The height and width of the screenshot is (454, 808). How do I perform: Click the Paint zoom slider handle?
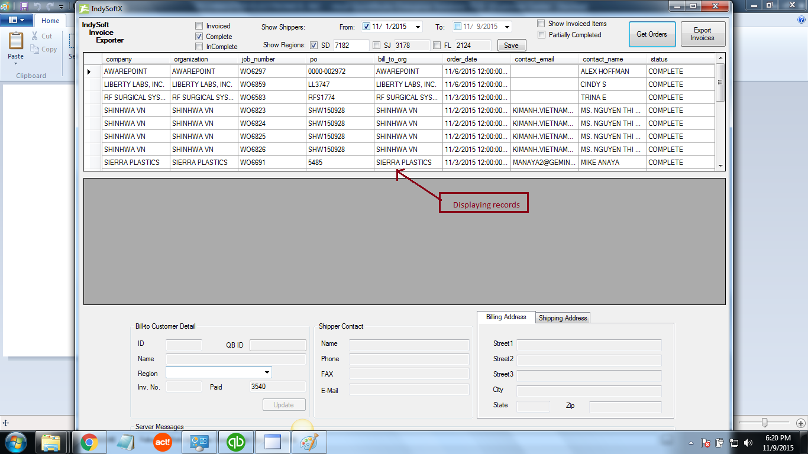pos(765,422)
